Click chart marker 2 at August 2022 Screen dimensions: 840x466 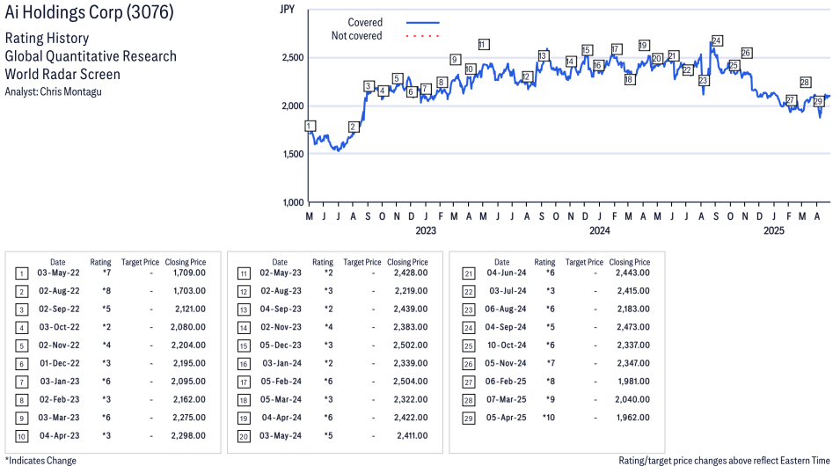click(x=353, y=127)
